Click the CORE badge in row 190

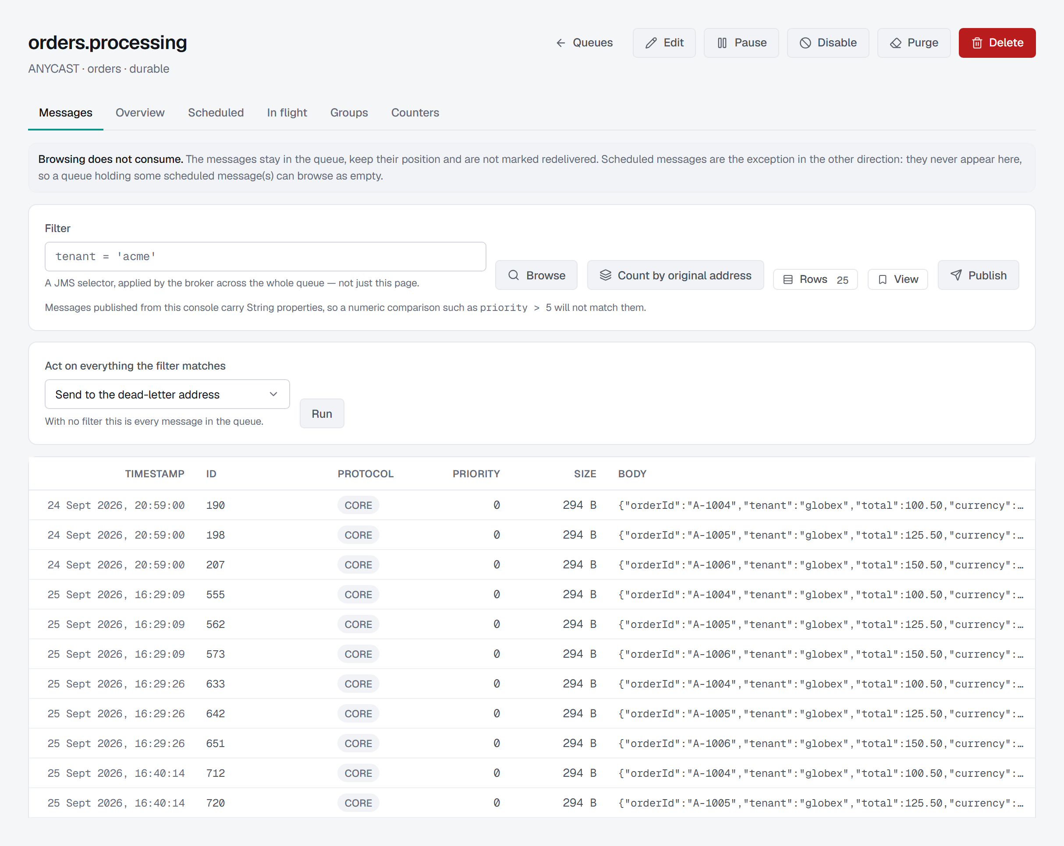pos(358,505)
